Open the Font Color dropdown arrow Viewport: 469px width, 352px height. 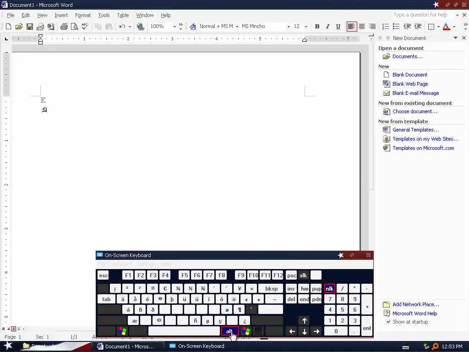454,27
